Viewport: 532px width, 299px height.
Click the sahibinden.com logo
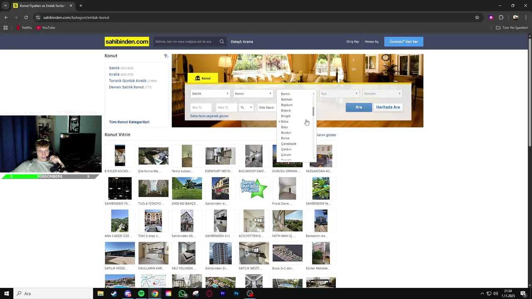tap(127, 42)
